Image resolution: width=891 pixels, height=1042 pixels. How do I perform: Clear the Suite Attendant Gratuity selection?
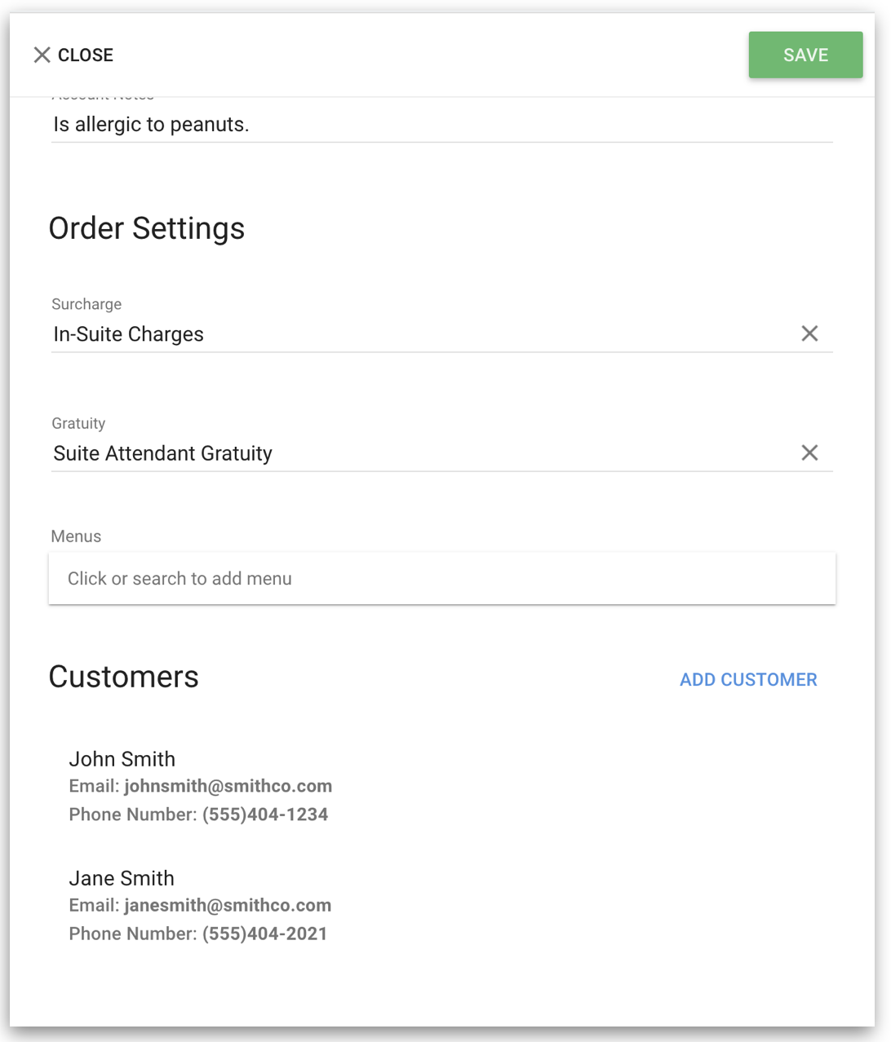pos(809,453)
